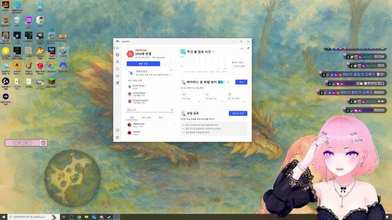Open the NordVPN desktop shortcut icon
Viewport: 392px width, 220px height.
[x=63, y=67]
